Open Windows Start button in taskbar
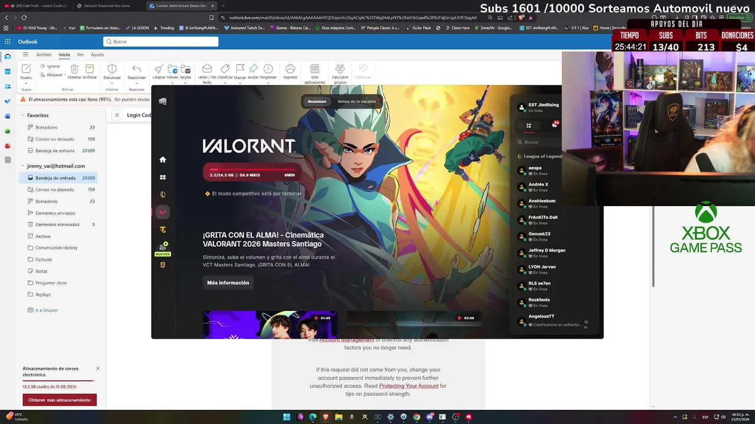 coord(287,417)
